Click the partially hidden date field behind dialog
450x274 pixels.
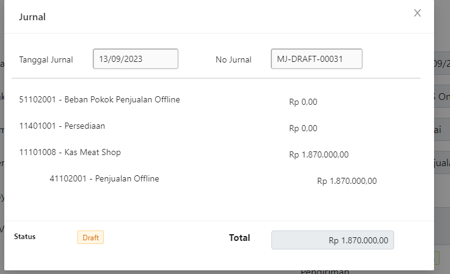[441, 63]
